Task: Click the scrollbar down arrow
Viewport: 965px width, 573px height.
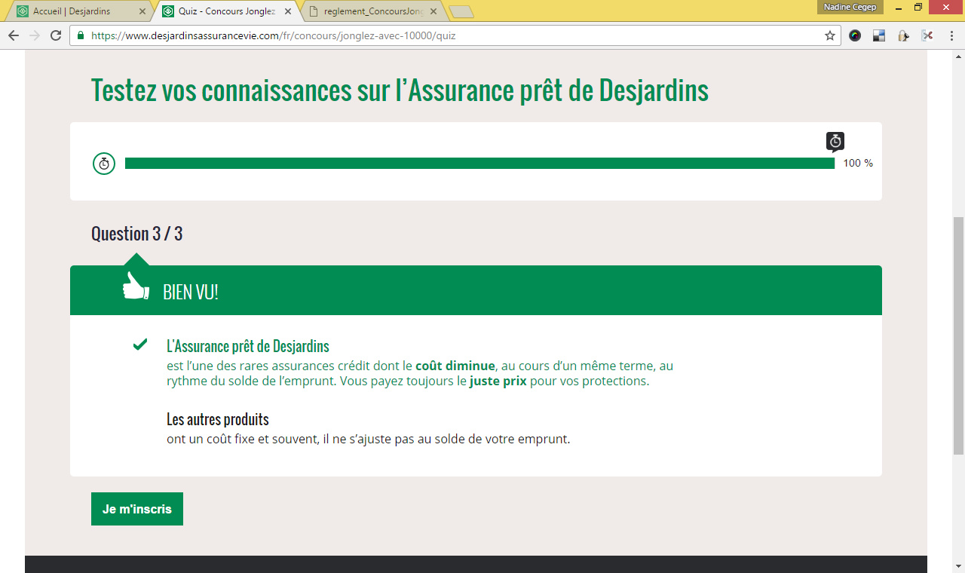Action: point(958,566)
